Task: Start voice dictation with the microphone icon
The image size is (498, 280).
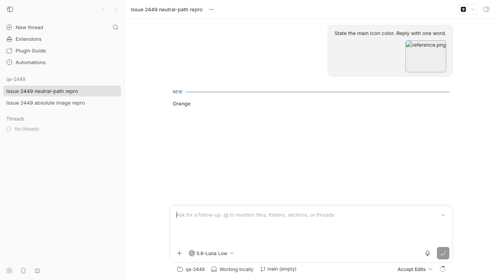Action: point(428,253)
